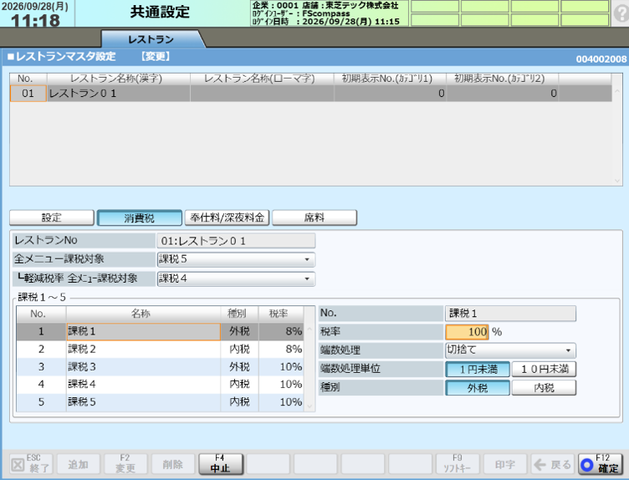Switch to the 設定 tab

[52, 217]
